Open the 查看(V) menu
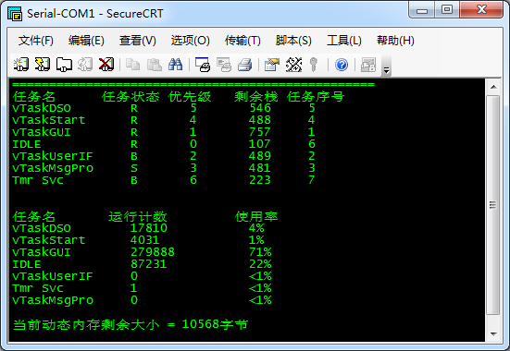This screenshot has height=351, width=510. coord(138,41)
